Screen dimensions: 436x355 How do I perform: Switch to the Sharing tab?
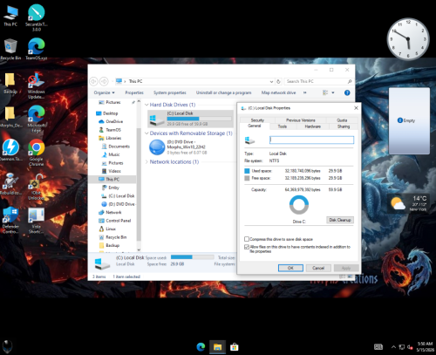[x=344, y=126]
